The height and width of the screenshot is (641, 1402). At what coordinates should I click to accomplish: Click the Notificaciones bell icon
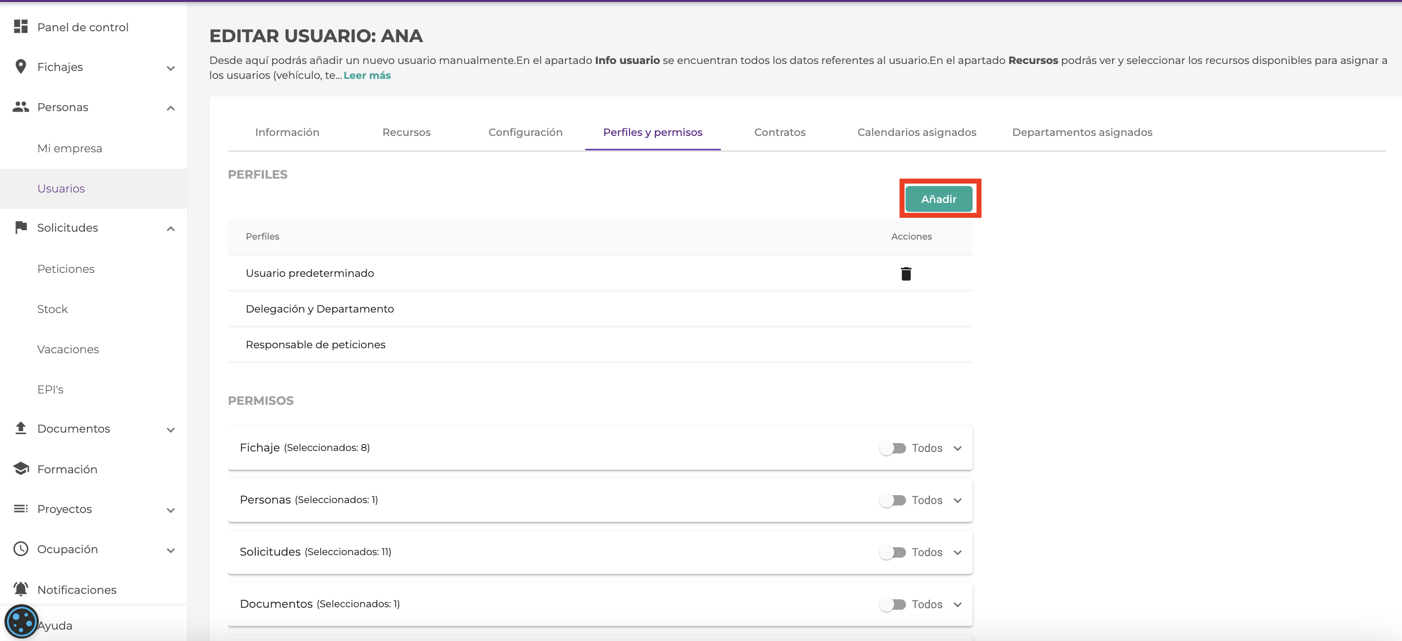[x=21, y=589]
